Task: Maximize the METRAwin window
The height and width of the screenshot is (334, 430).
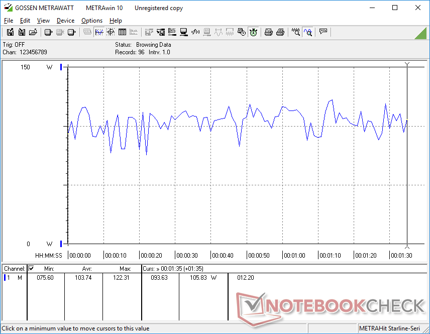Action: (x=395, y=8)
